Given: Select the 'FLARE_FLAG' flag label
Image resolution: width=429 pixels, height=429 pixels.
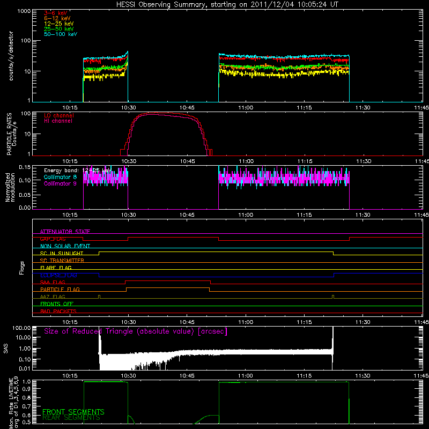Looking at the screenshot, I should [56, 268].
